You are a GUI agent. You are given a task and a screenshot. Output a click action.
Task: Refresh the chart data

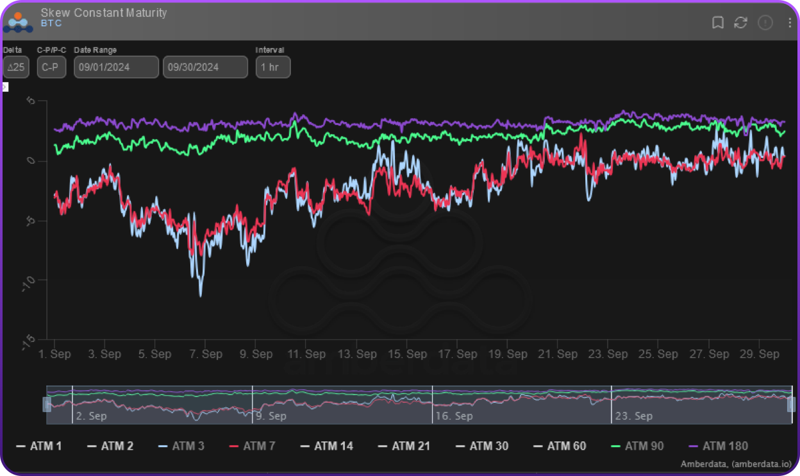pos(740,22)
